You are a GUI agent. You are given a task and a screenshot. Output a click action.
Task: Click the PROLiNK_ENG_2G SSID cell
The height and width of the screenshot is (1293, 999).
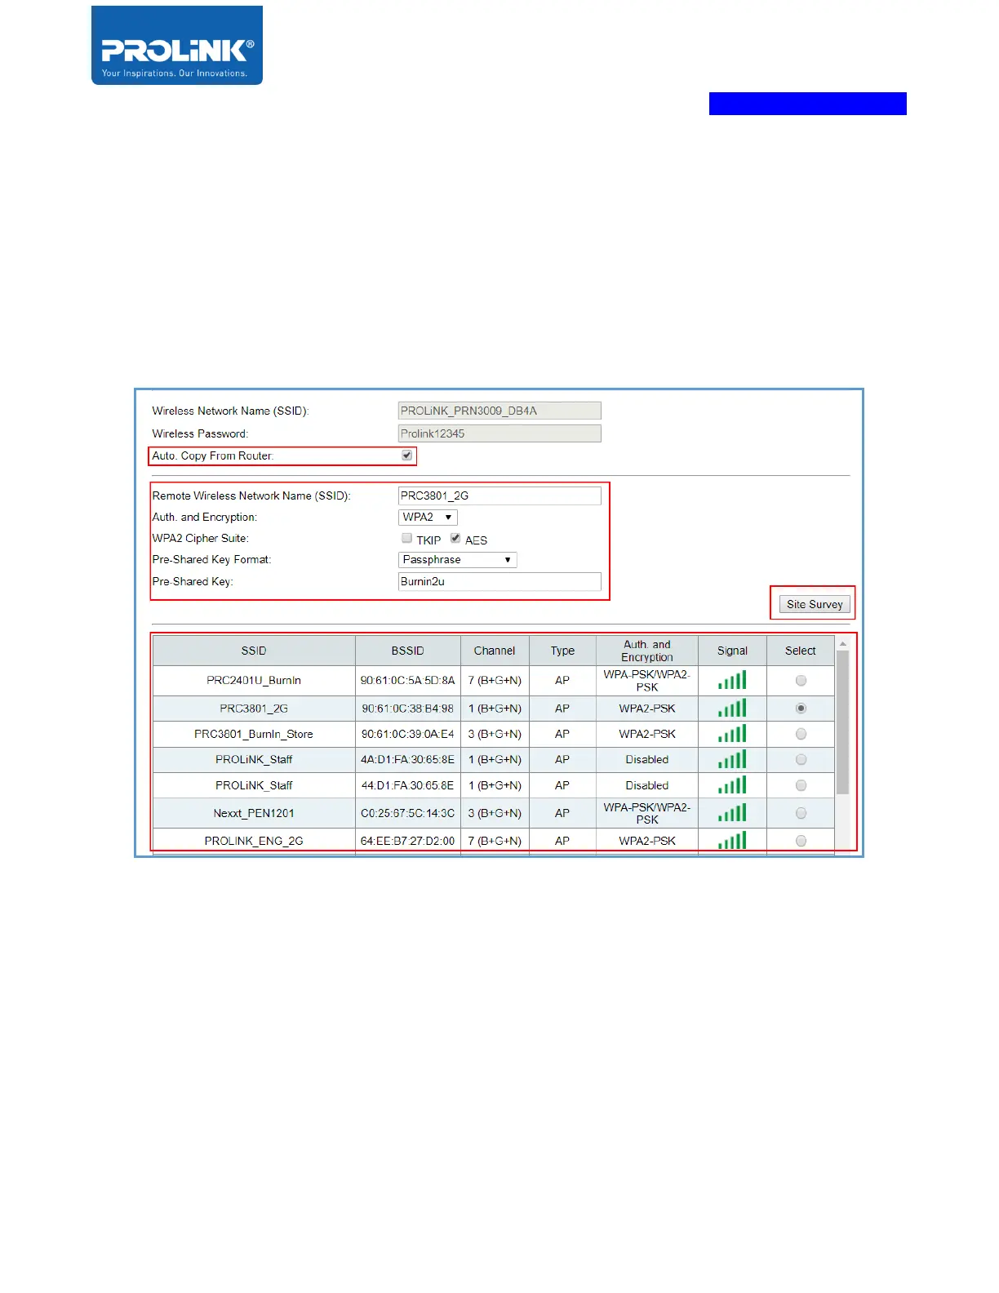click(x=254, y=841)
